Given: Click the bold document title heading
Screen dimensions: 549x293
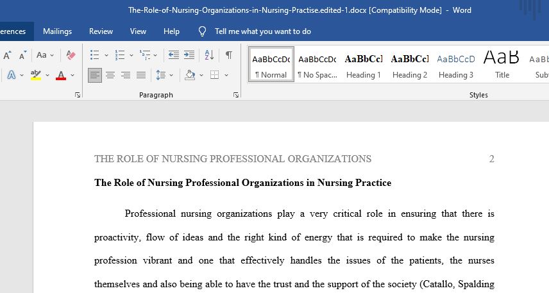Looking at the screenshot, I should (242, 183).
